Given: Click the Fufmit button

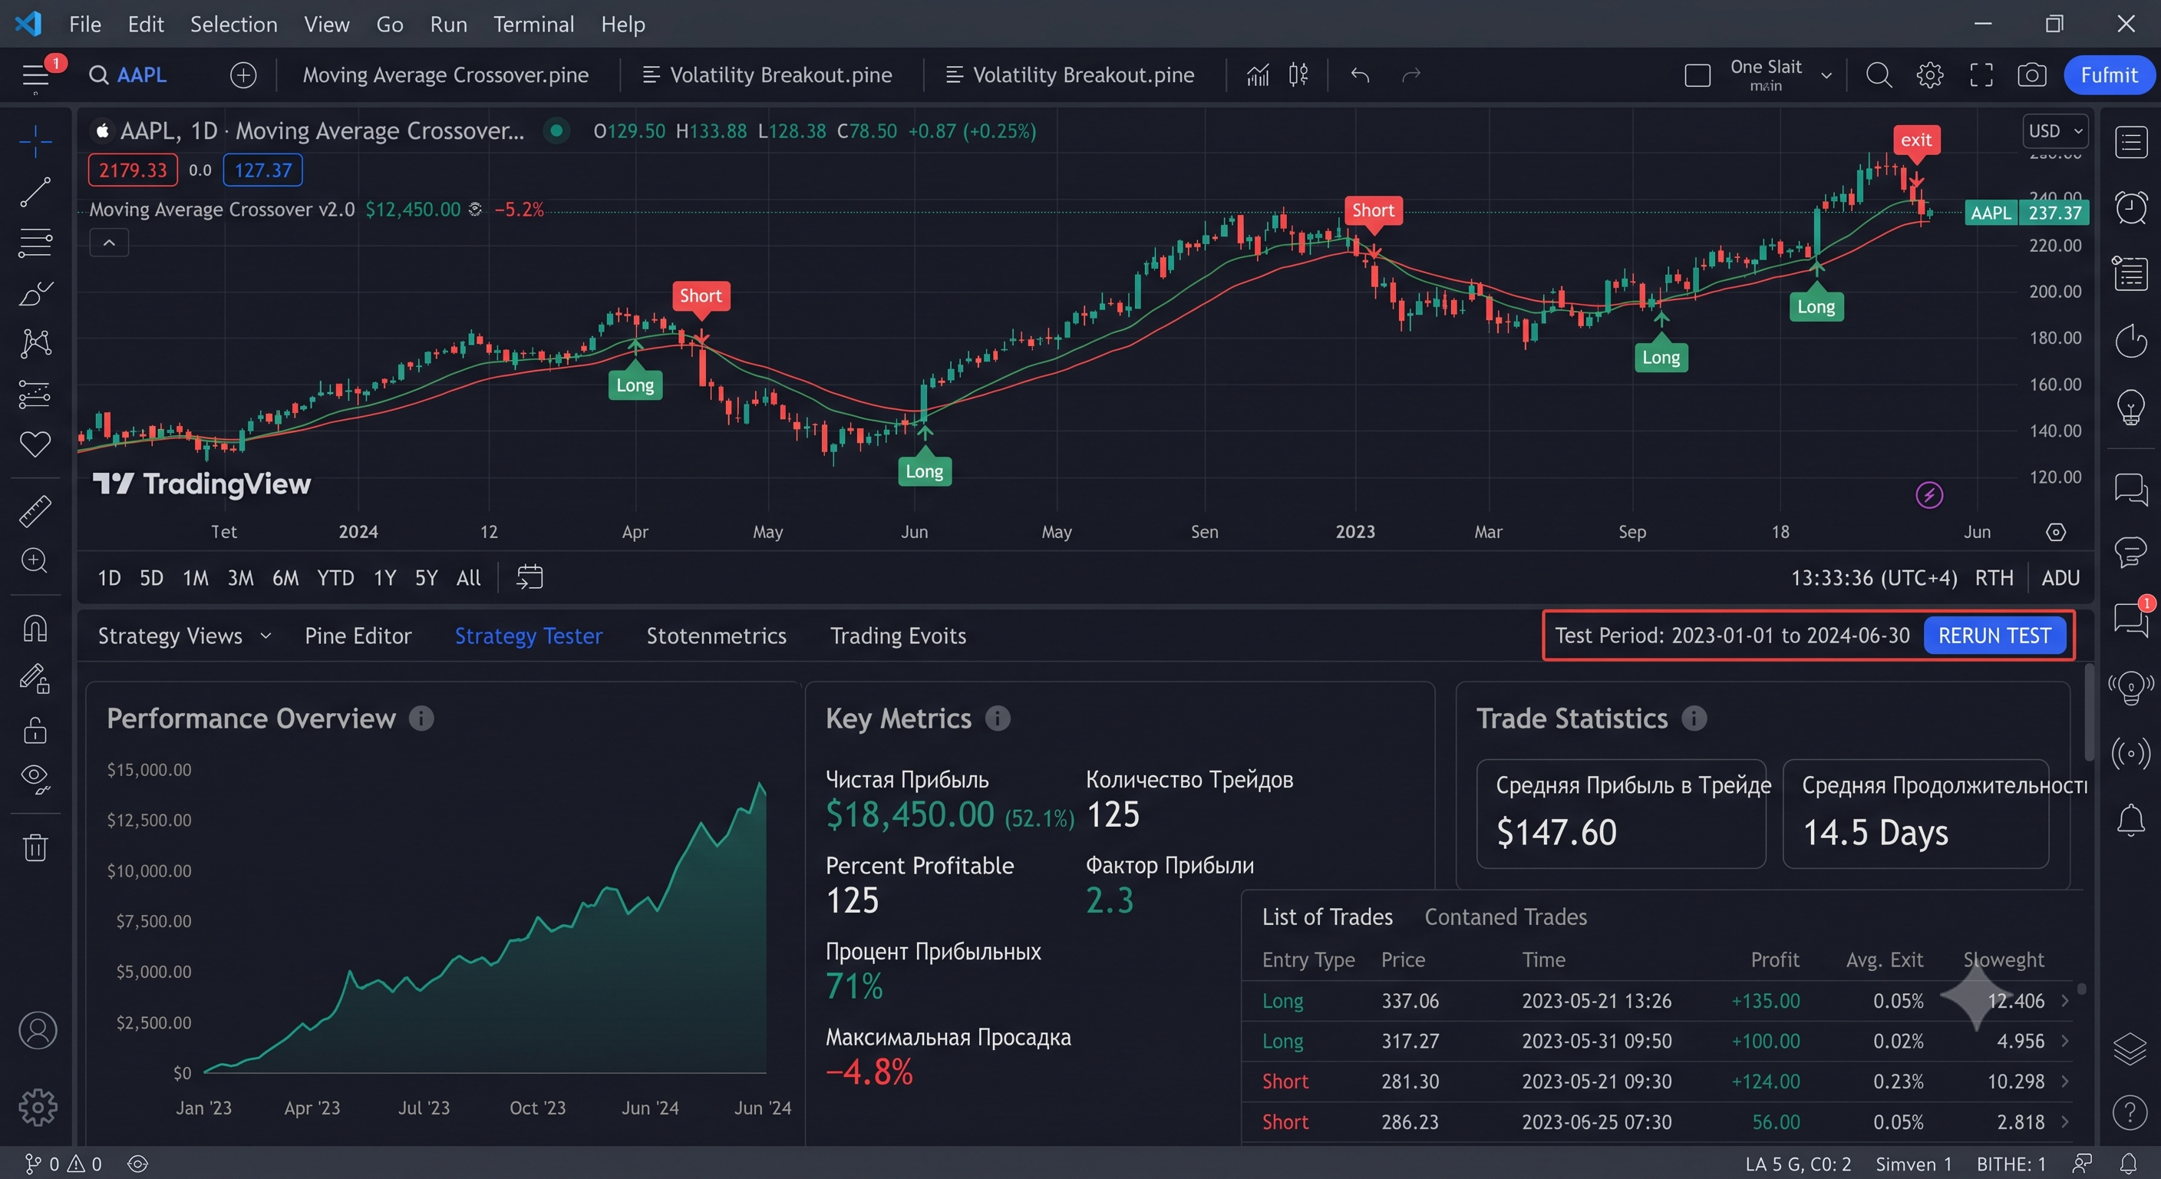Looking at the screenshot, I should (2108, 75).
